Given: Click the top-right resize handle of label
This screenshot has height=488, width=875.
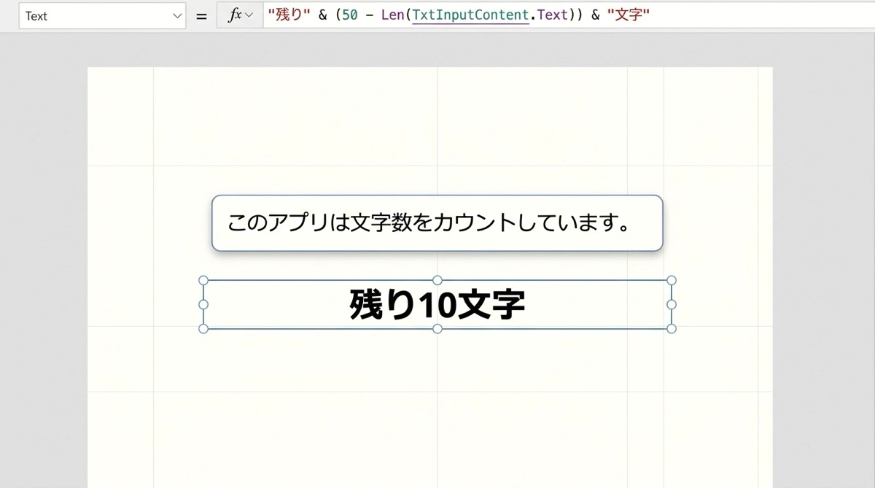Looking at the screenshot, I should pos(672,280).
